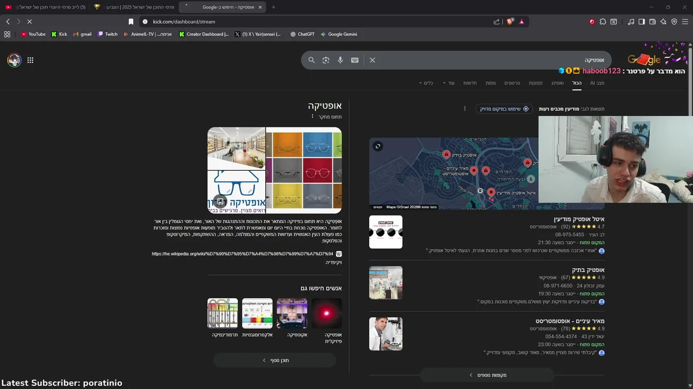Screen dimensions: 693x389
Task: Clear the search box with X
Action: pyautogui.click(x=372, y=60)
